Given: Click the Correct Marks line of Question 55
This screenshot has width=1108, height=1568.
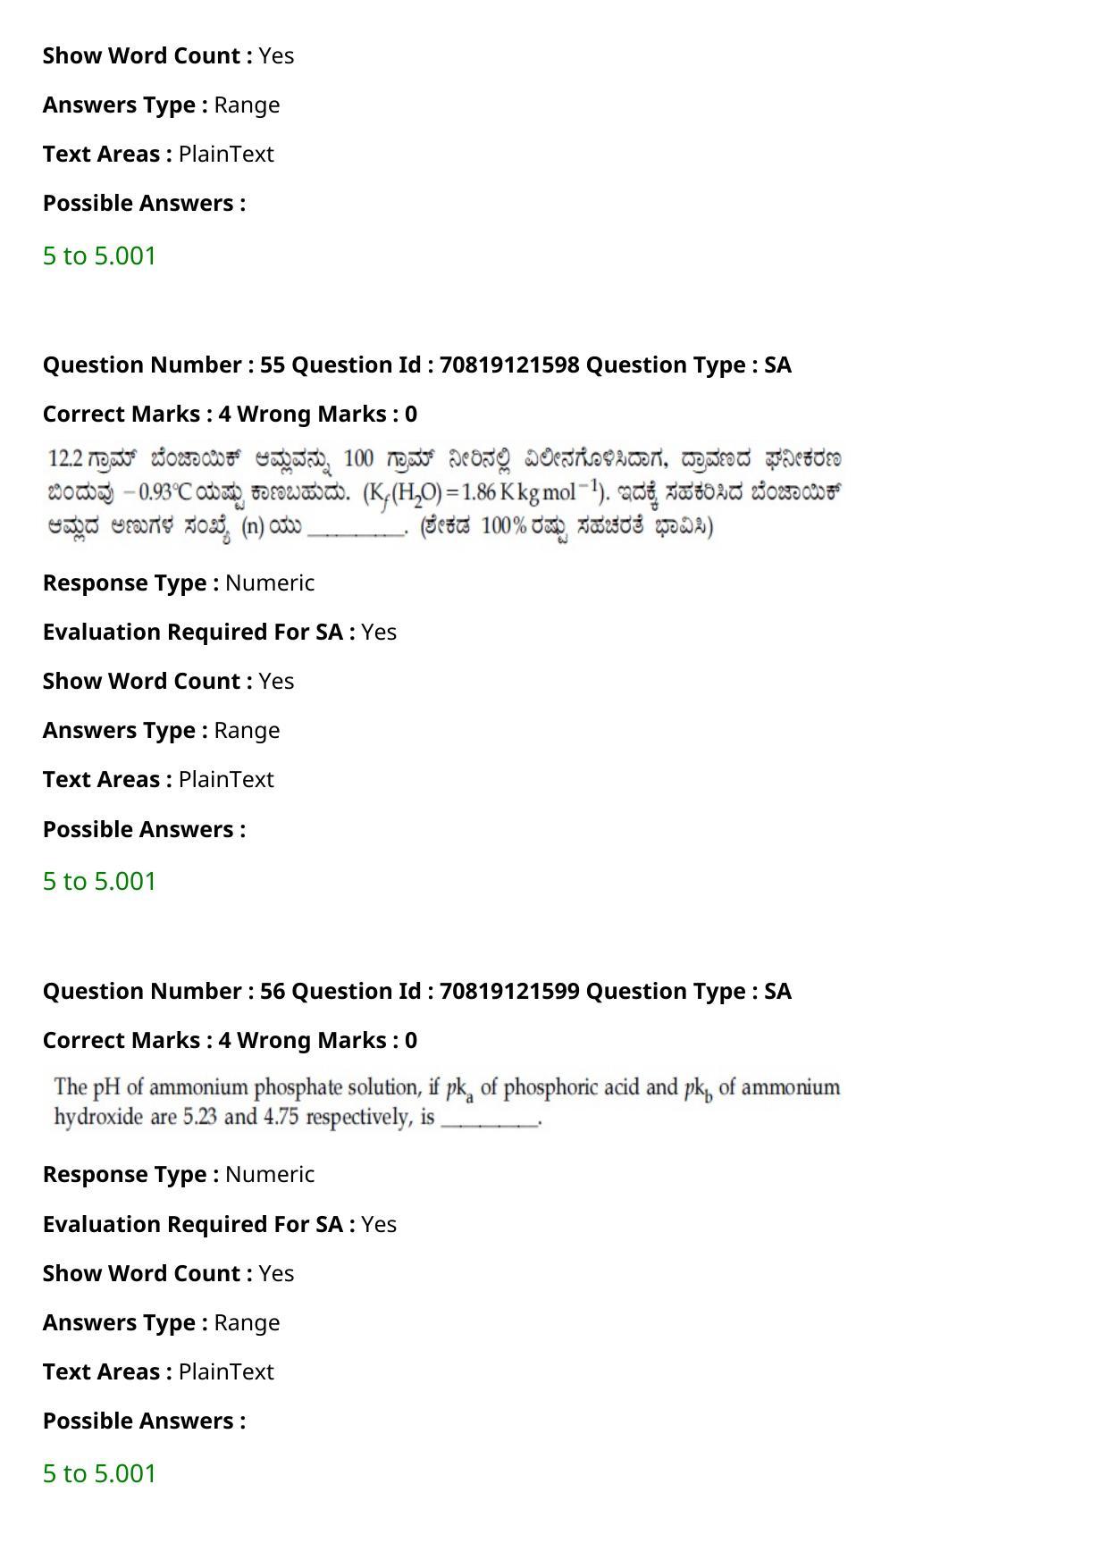Looking at the screenshot, I should tap(230, 414).
